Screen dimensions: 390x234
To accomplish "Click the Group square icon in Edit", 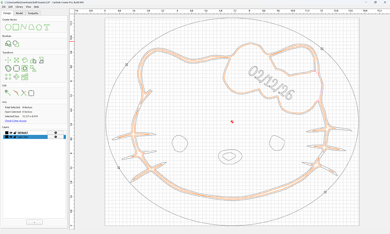I will tap(31, 93).
